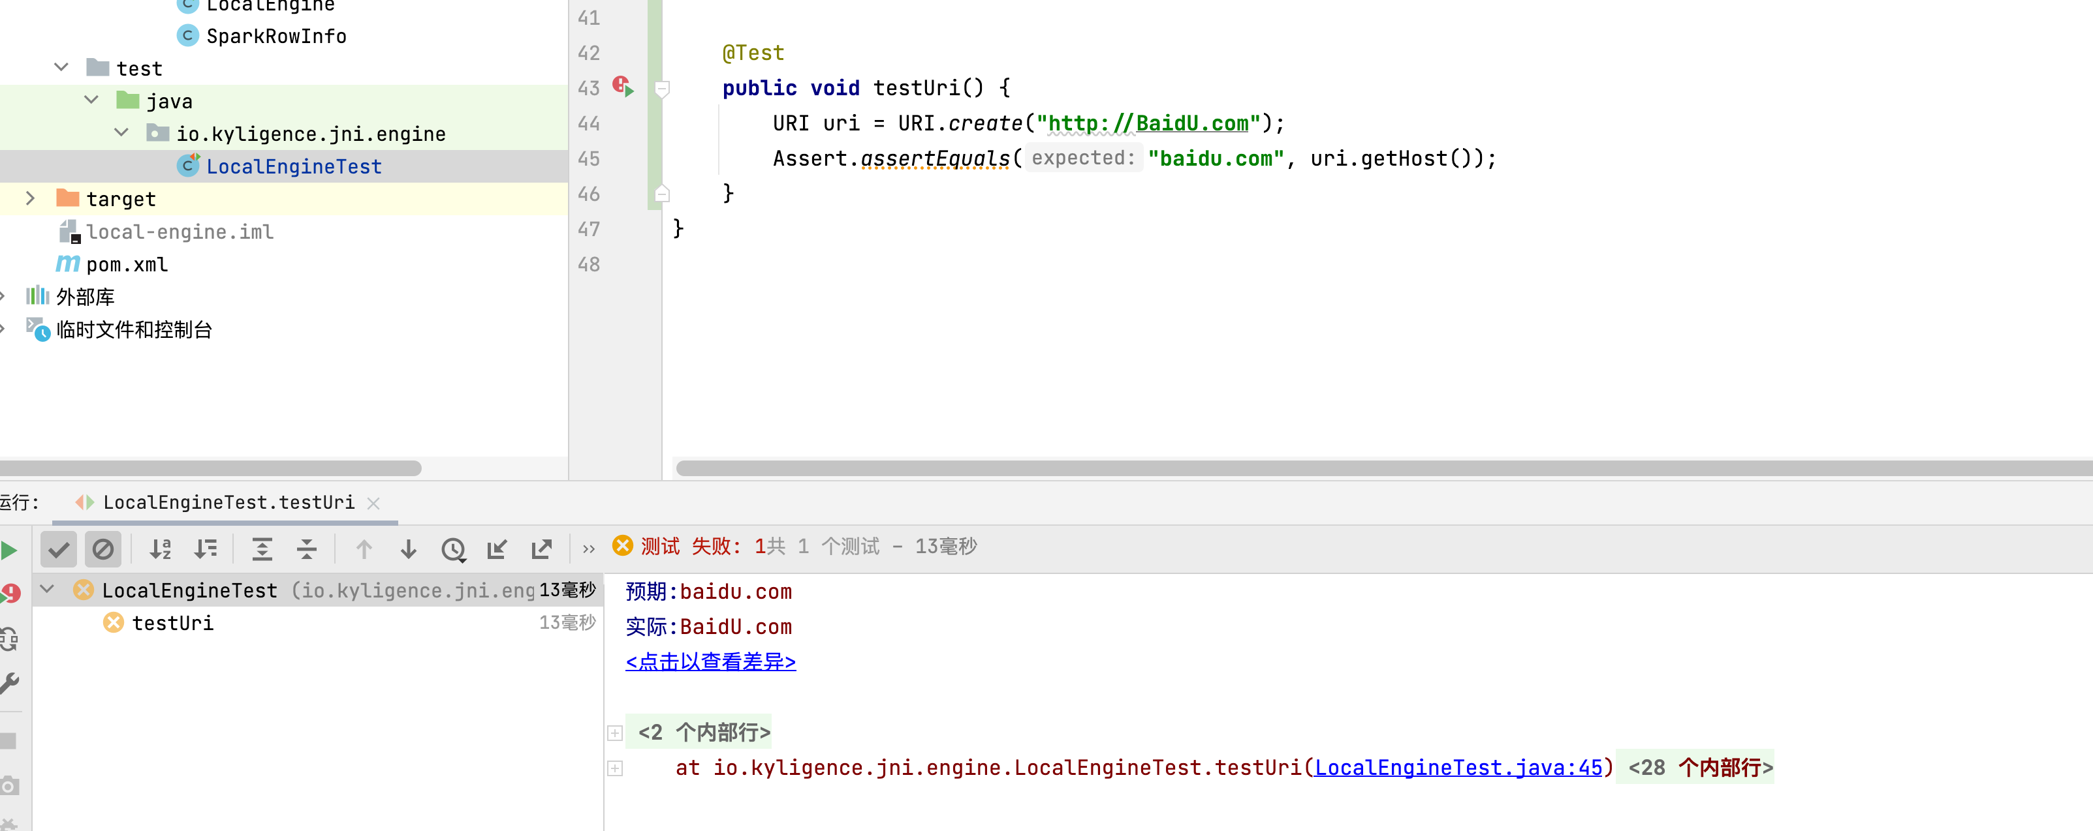Rerun only the failed tests

10,593
